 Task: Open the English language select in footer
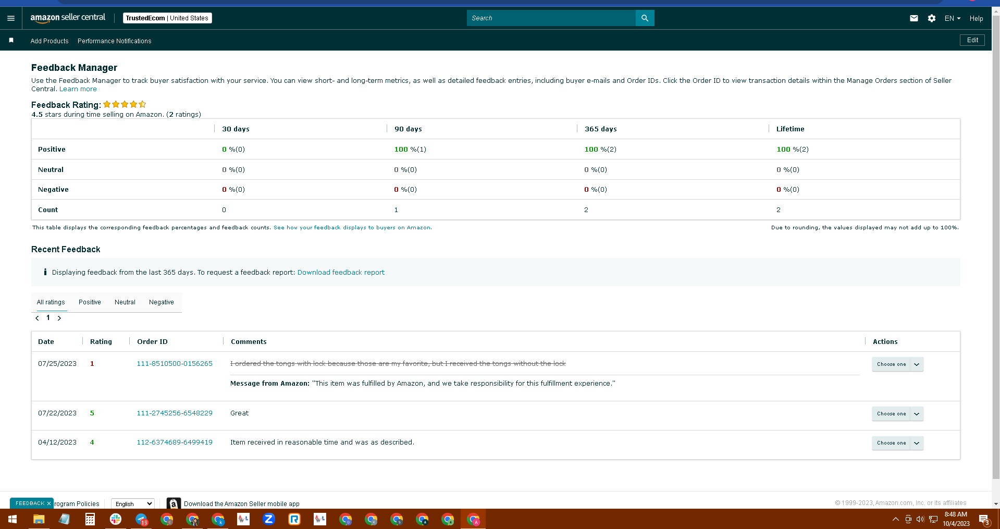click(x=133, y=504)
